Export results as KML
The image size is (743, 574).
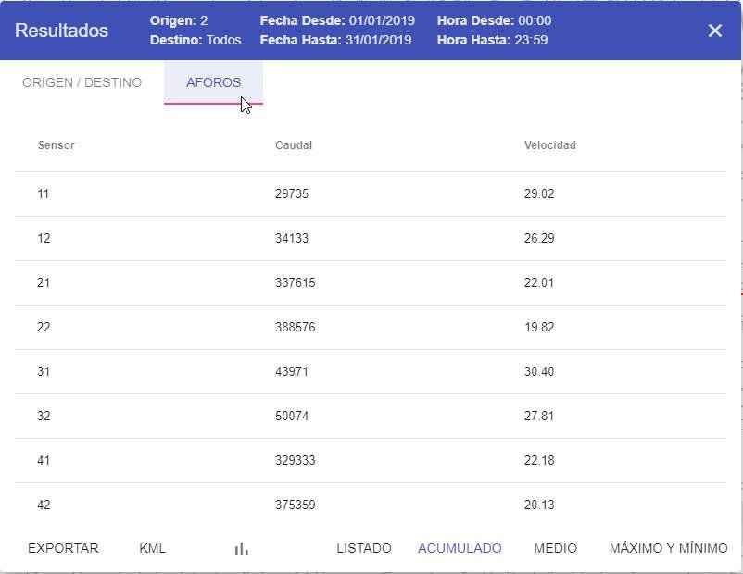point(152,548)
